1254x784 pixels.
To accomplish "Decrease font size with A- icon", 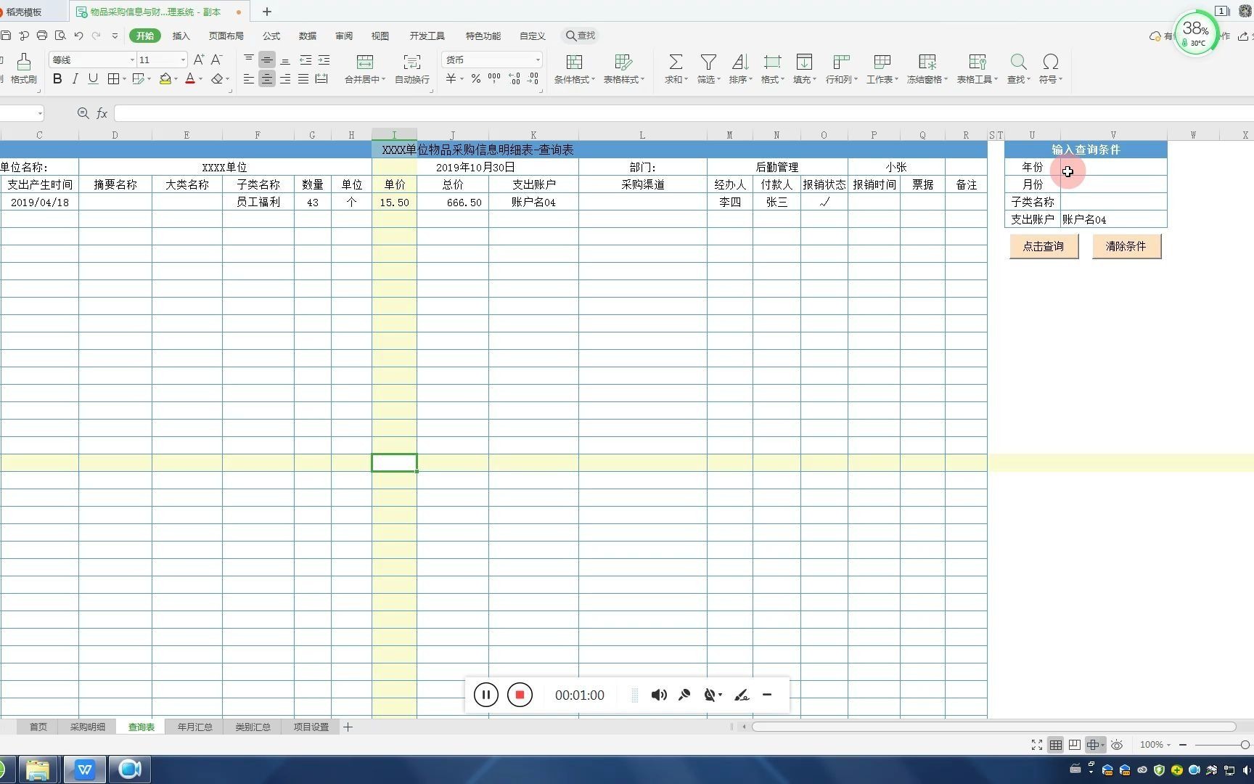I will click(x=216, y=60).
